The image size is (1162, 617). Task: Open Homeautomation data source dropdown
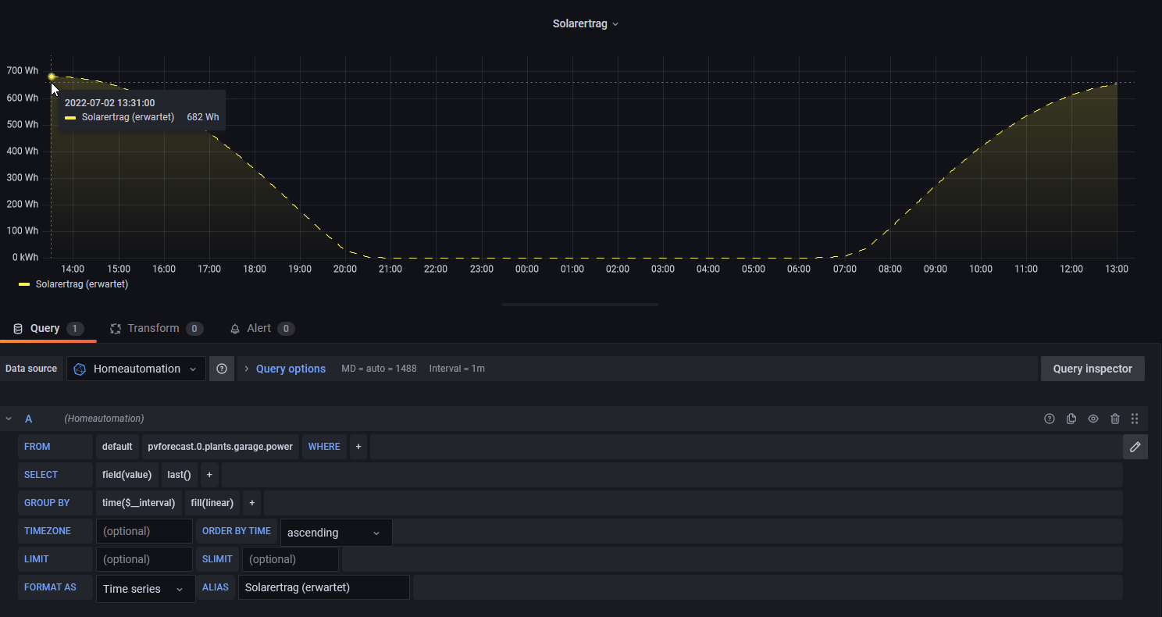[x=137, y=369]
